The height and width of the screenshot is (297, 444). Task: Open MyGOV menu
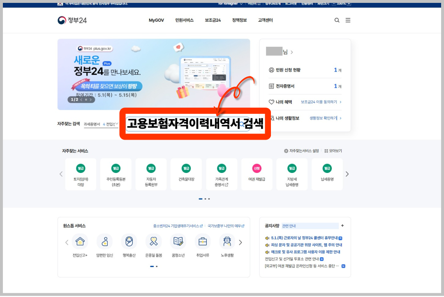[x=156, y=20]
